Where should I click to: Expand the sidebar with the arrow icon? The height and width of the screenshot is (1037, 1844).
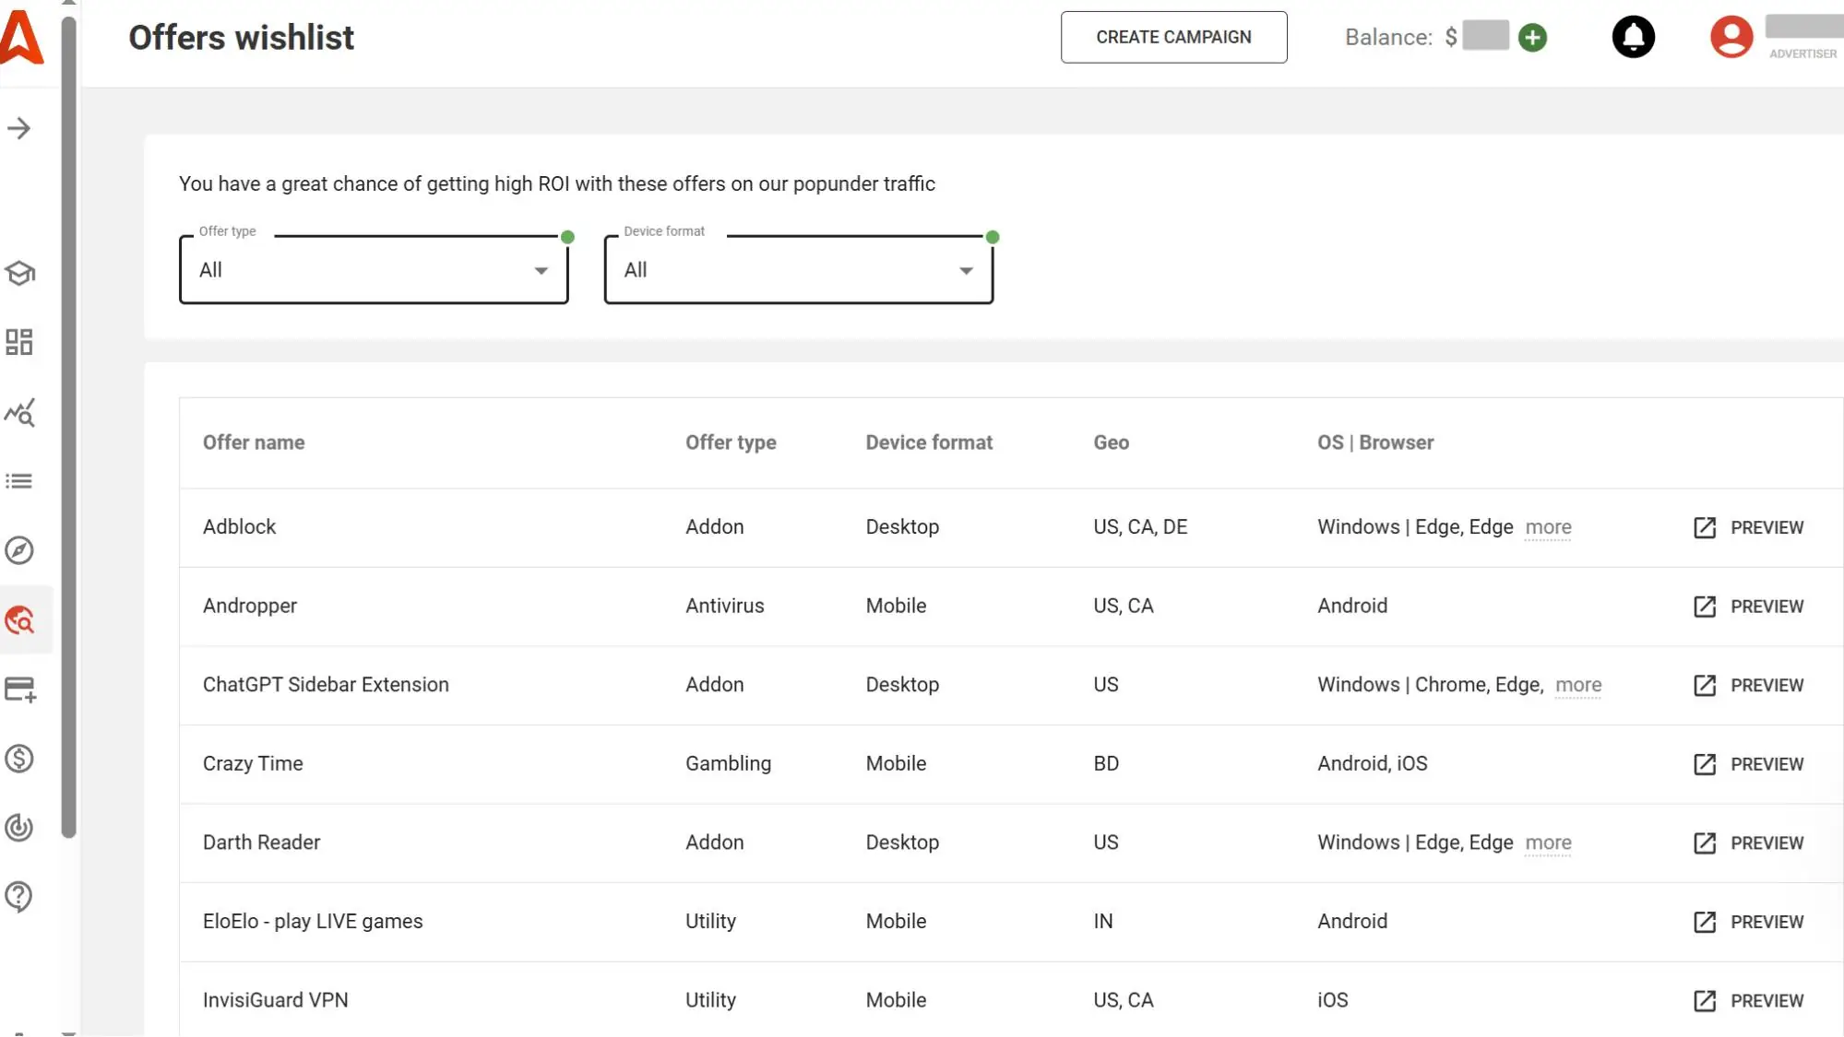click(x=19, y=129)
